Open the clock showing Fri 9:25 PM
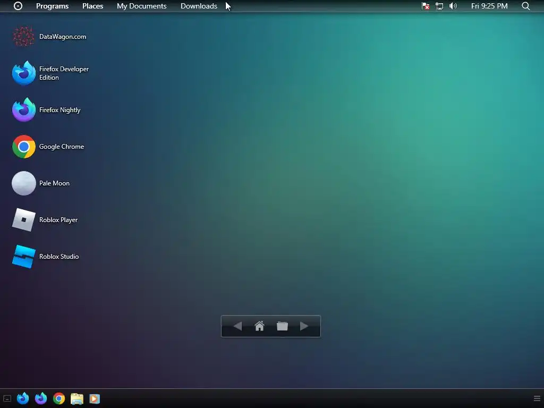Viewport: 544px width, 408px height. coord(489,6)
